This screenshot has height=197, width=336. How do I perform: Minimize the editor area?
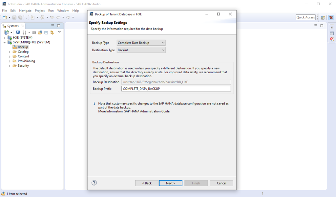[x=316, y=25]
